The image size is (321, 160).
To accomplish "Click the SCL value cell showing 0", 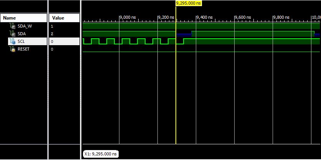I will 52,42.
